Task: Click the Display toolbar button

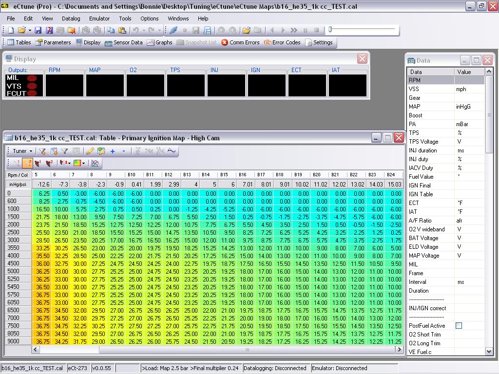Action: tap(88, 42)
